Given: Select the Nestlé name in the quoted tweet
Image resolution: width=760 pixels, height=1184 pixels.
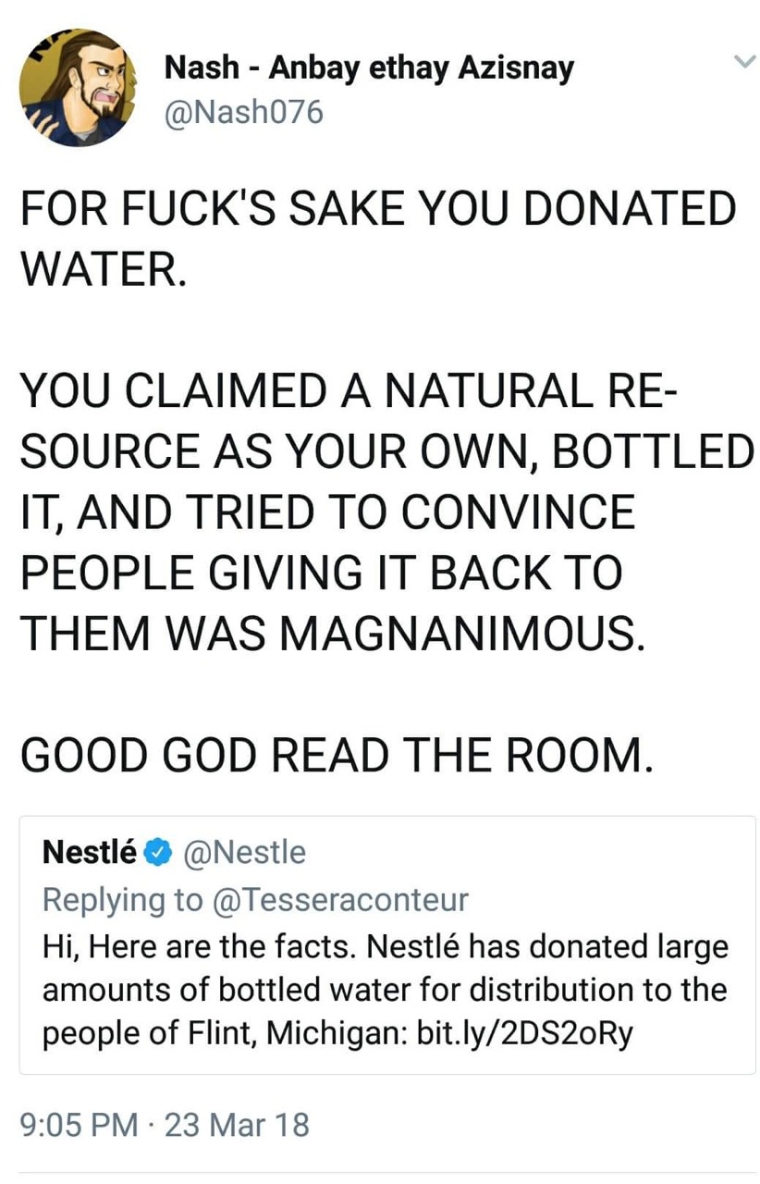Looking at the screenshot, I should coord(90,852).
